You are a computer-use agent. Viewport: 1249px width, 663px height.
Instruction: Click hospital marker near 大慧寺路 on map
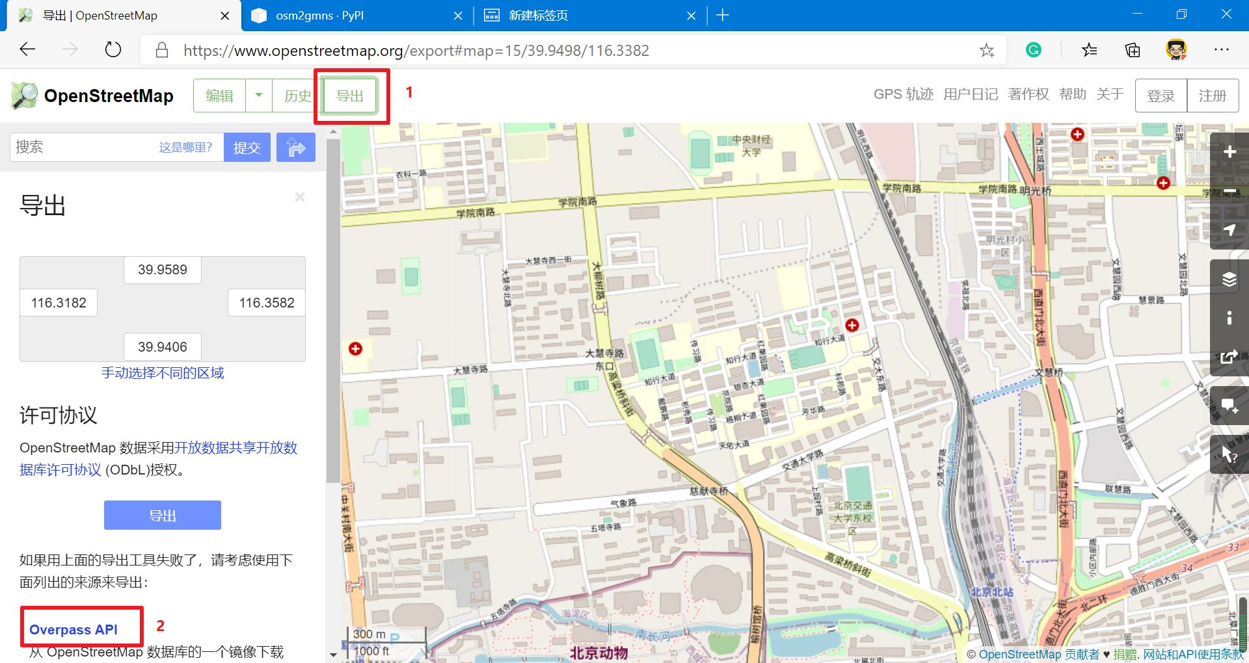click(355, 349)
